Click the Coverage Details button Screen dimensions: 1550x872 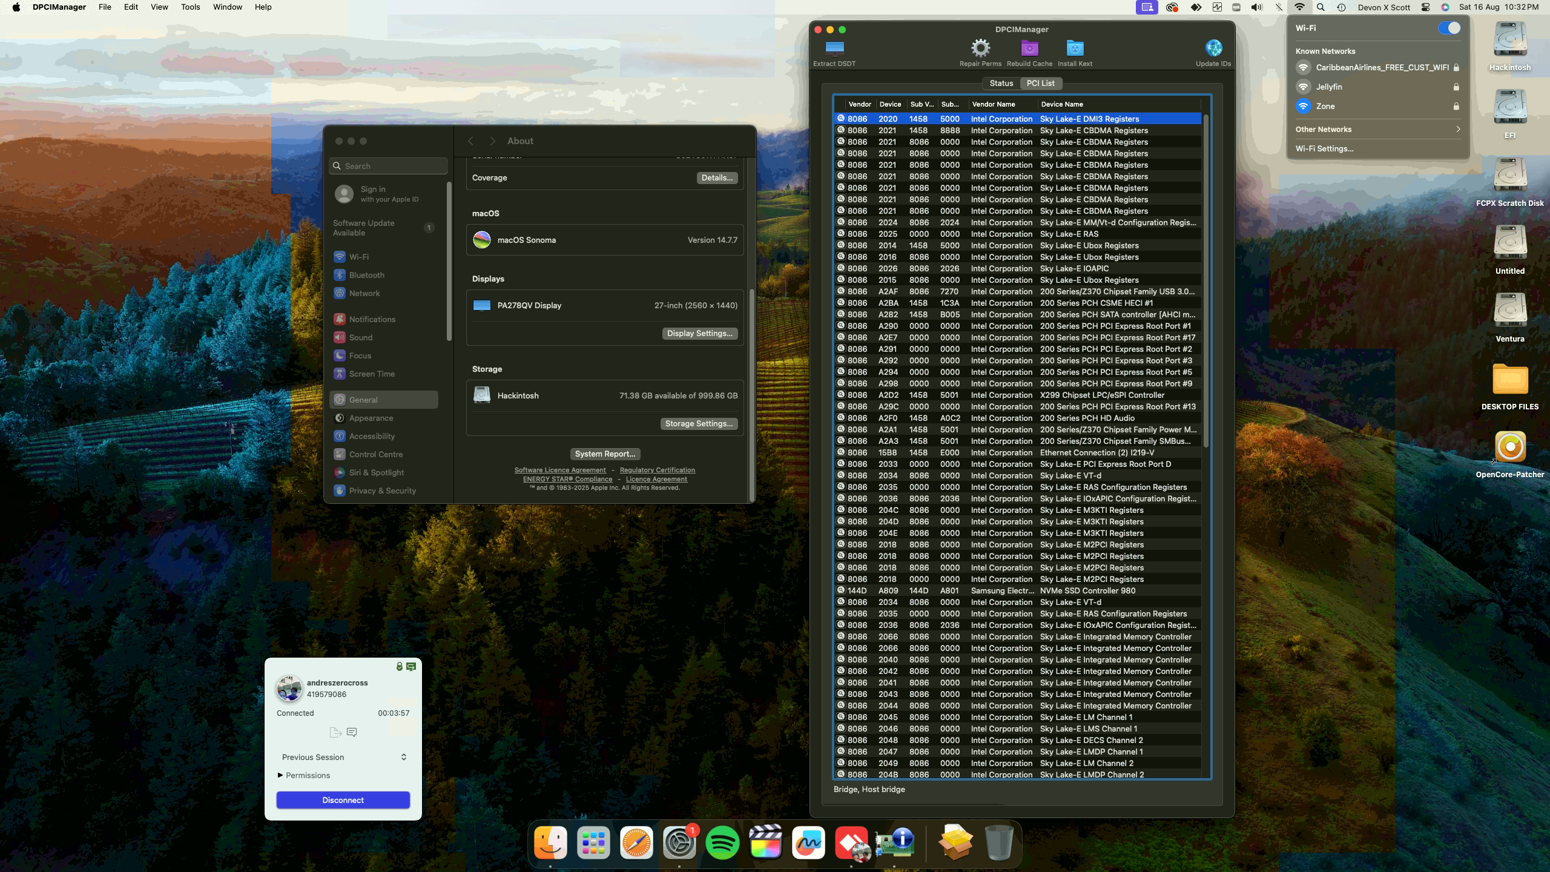click(717, 177)
